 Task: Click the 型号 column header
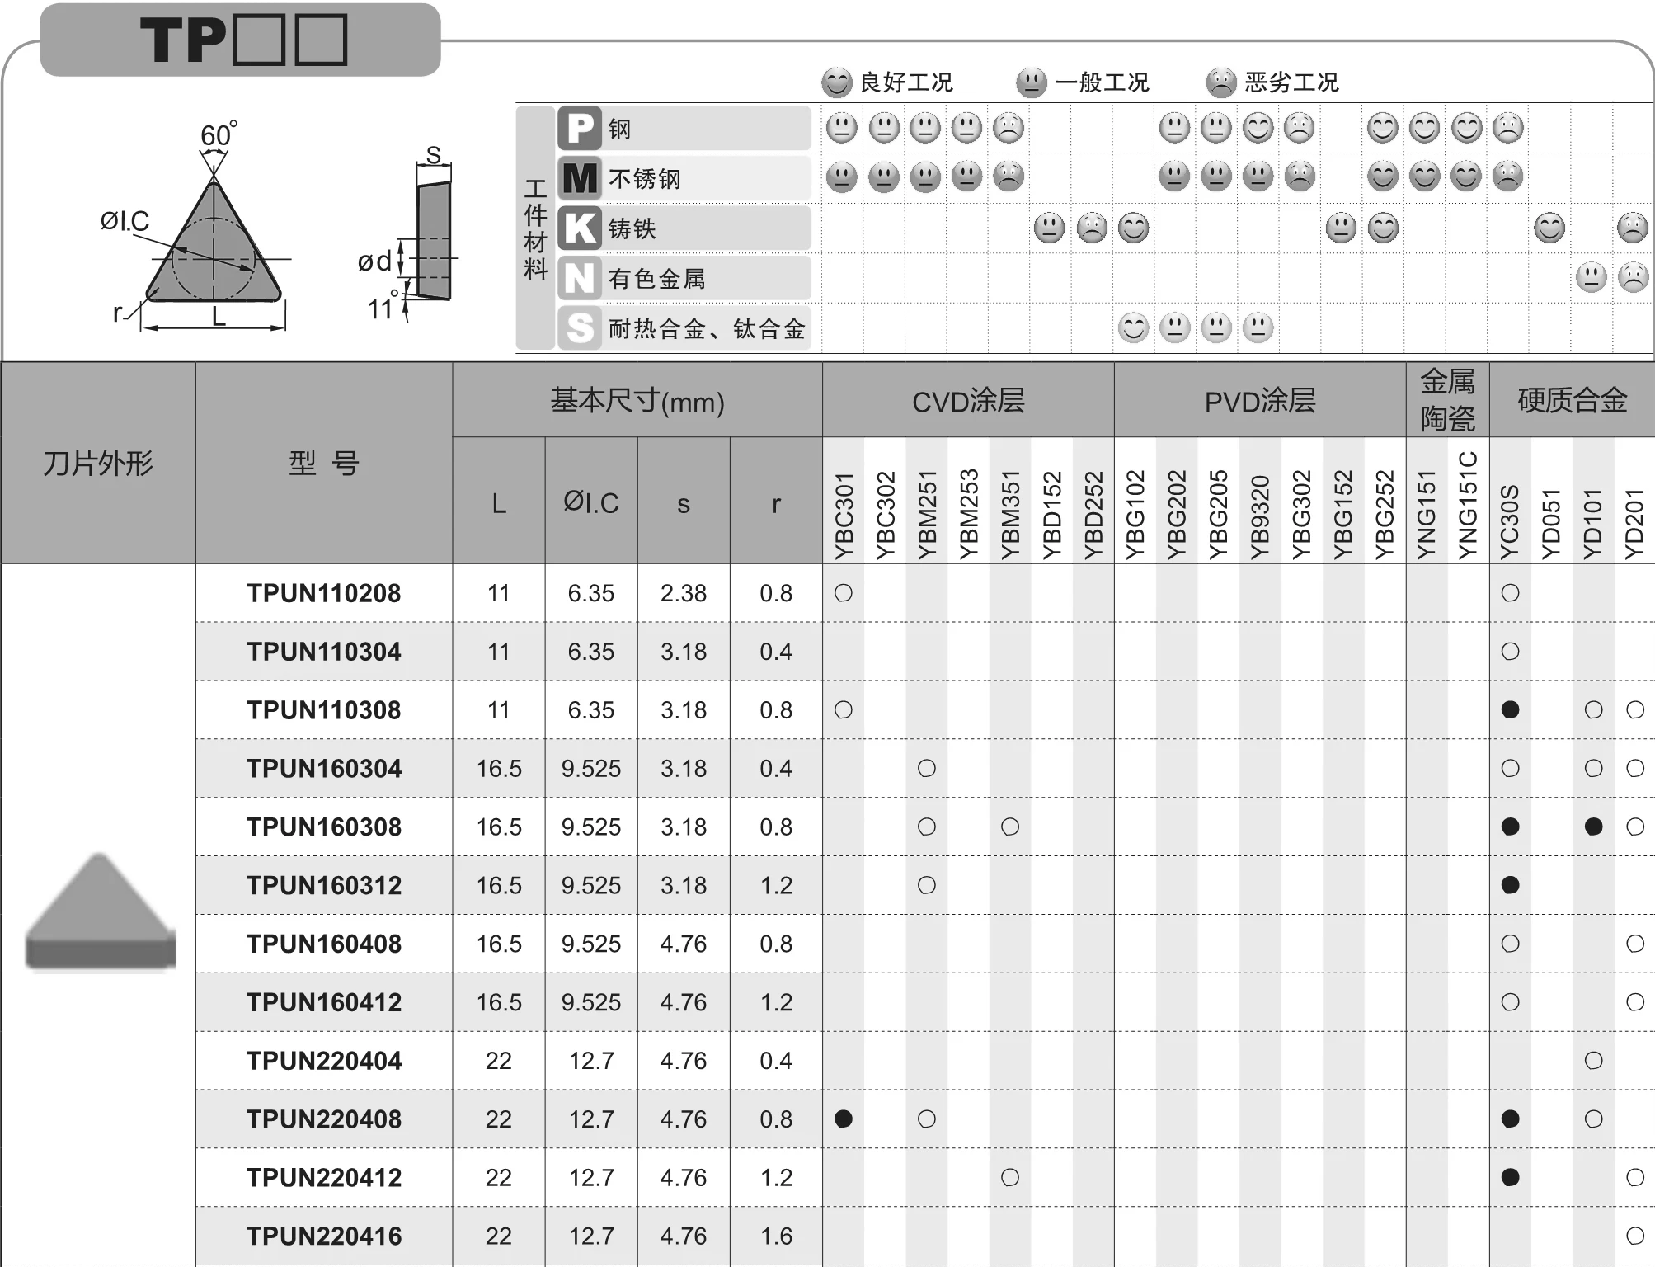(x=324, y=464)
